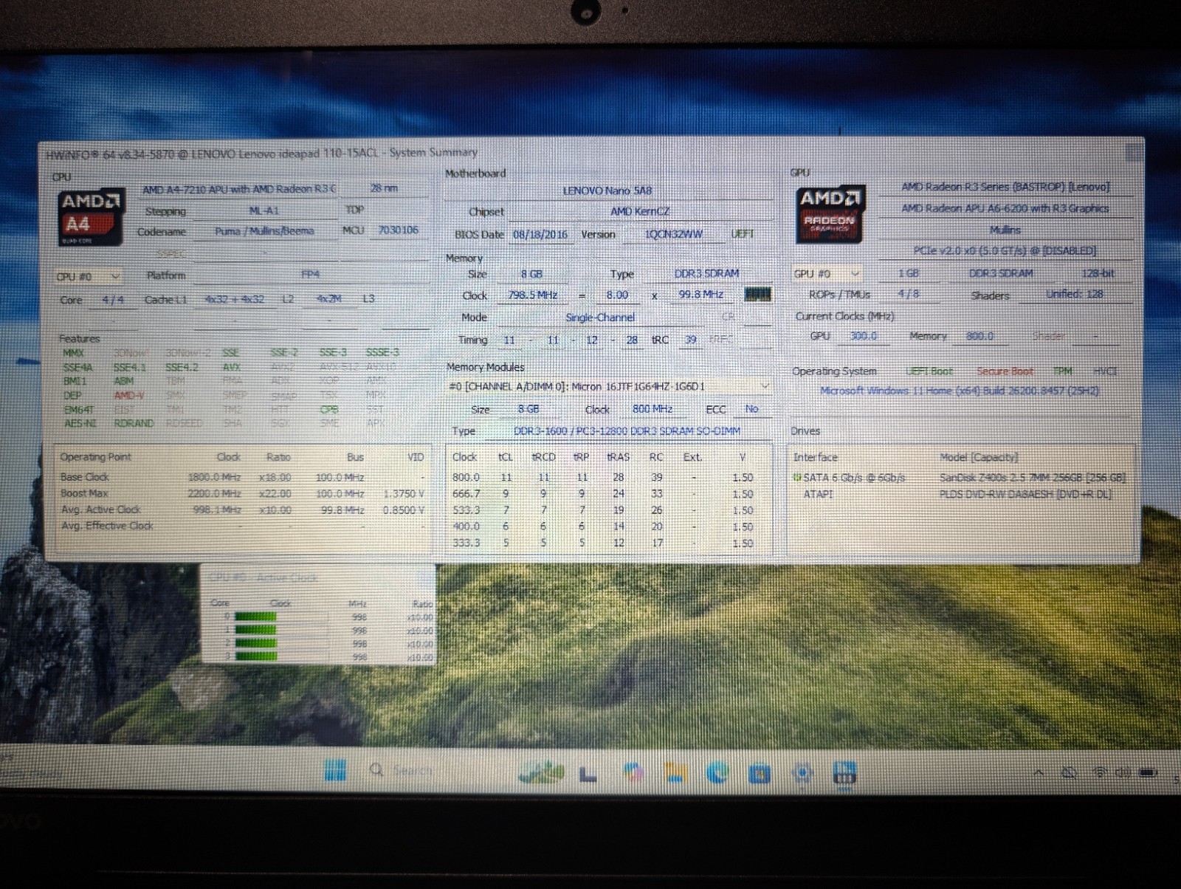
Task: Click the Avg. Active Clock row
Action: (x=242, y=509)
